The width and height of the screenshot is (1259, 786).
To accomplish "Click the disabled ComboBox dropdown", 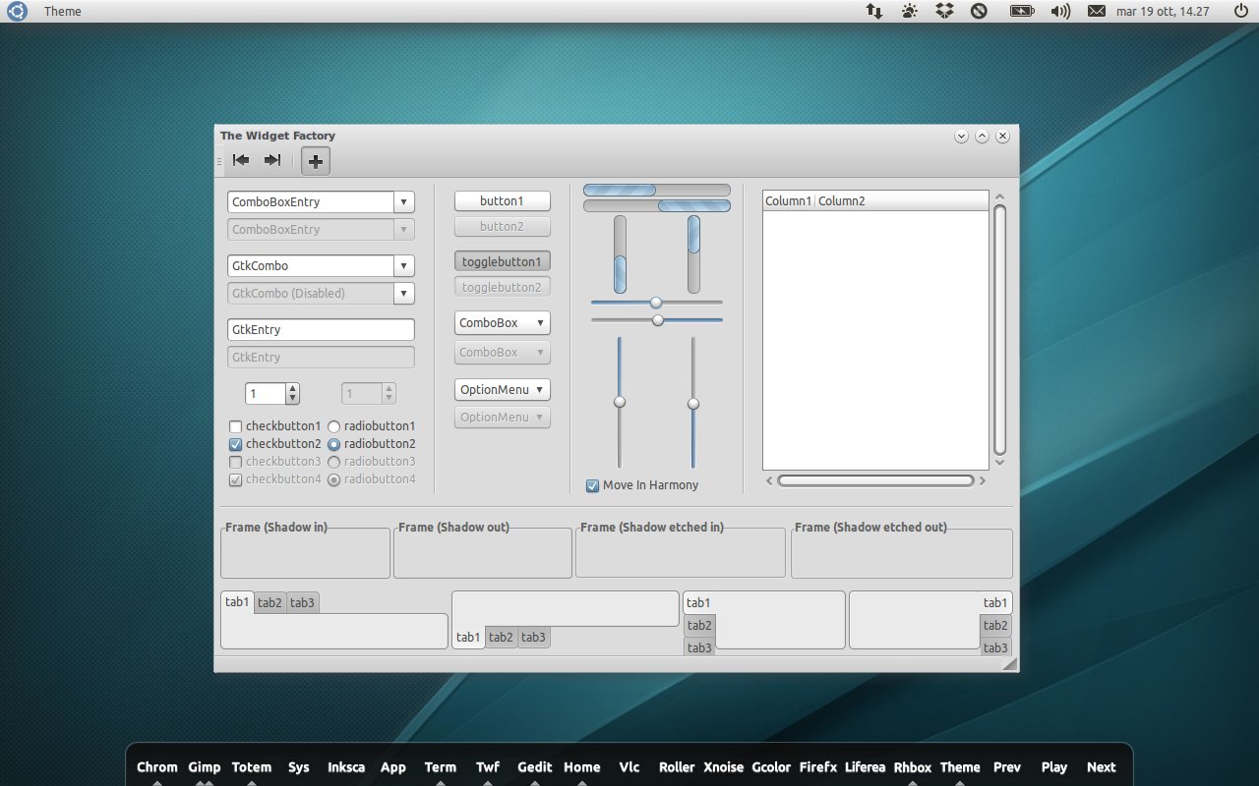I will point(502,352).
